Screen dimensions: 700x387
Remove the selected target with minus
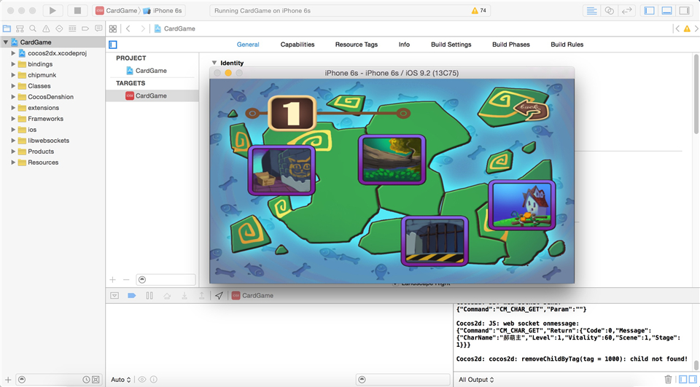click(126, 280)
